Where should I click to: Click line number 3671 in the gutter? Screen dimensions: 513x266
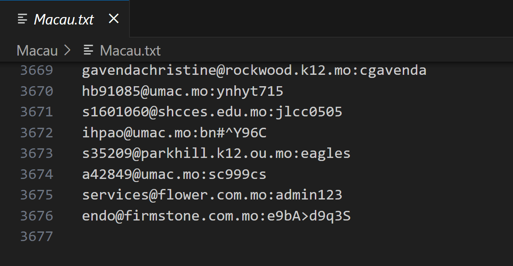(x=37, y=112)
